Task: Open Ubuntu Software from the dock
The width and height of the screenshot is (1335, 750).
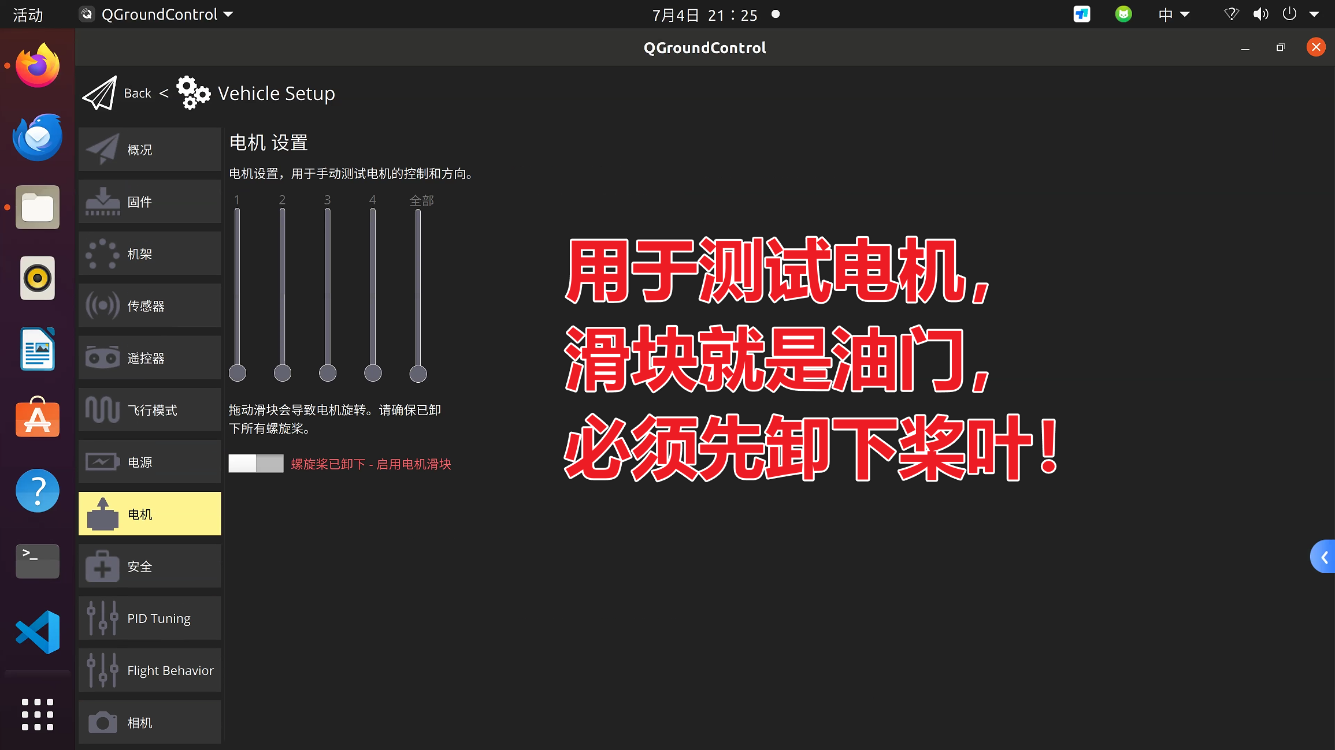Action: click(38, 417)
